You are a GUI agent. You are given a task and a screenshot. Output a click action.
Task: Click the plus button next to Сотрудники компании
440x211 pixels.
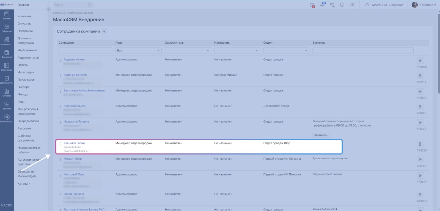[x=104, y=32]
